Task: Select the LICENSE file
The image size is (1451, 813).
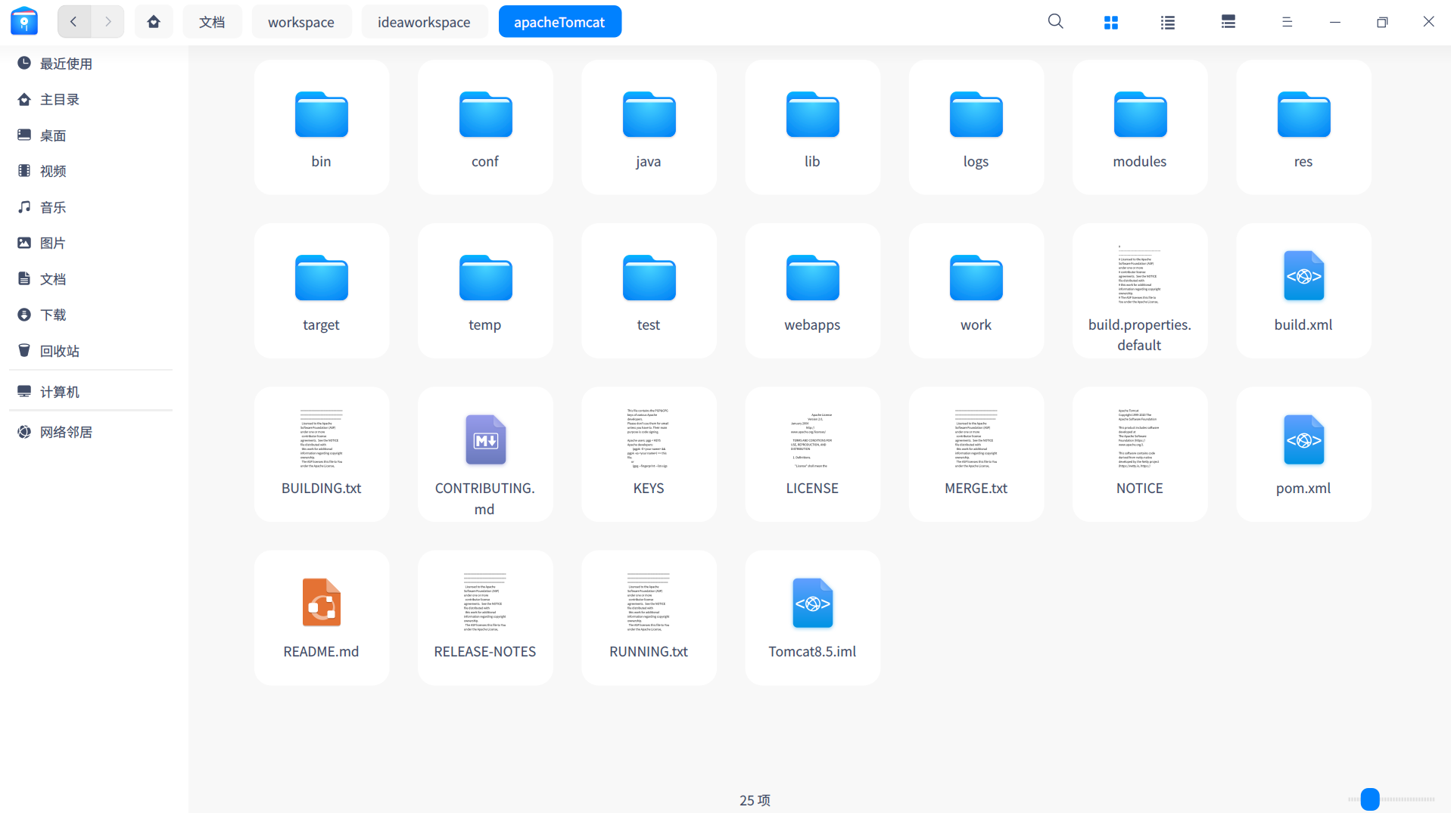Action: [x=812, y=454]
